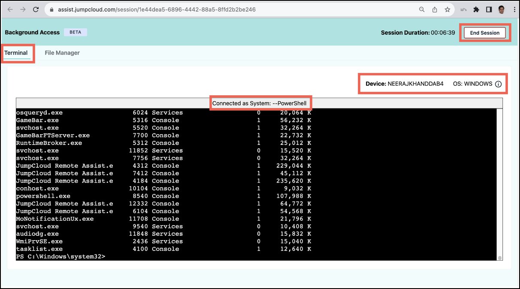Reload the page with the refresh icon
The height and width of the screenshot is (289, 520).
click(36, 9)
